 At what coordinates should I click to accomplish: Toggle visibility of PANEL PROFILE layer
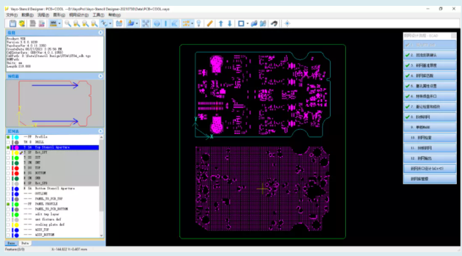coord(8,204)
